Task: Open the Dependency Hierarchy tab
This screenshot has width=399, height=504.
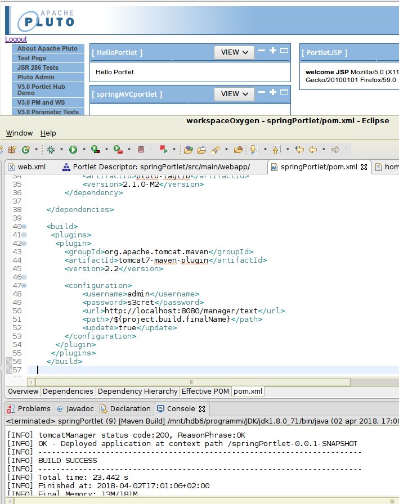Action: (138, 391)
